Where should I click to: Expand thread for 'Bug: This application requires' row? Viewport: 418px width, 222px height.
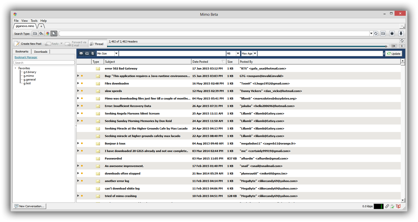pyautogui.click(x=78, y=76)
